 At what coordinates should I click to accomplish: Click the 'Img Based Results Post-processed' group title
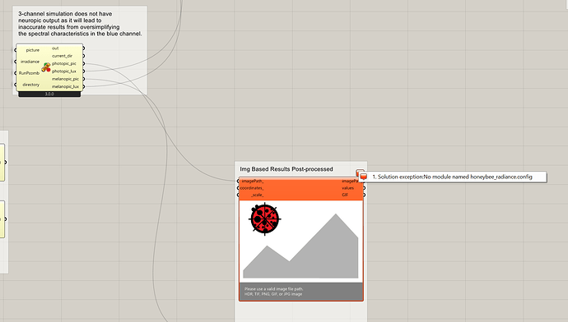tap(286, 169)
